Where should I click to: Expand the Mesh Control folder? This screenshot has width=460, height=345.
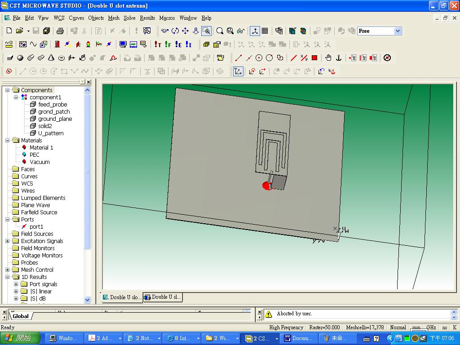(7, 270)
